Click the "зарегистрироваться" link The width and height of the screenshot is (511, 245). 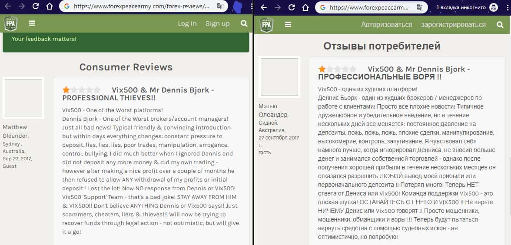coord(453,25)
